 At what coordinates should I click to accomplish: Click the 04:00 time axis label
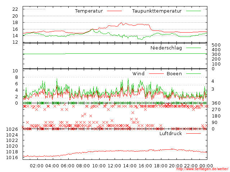[x=52, y=166]
